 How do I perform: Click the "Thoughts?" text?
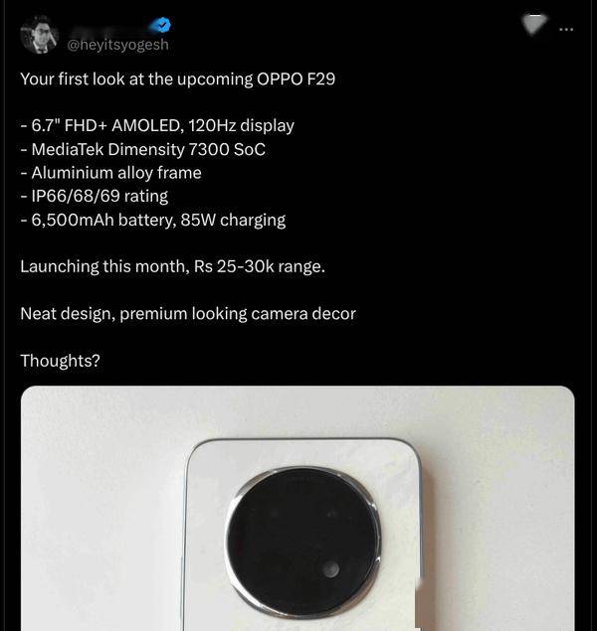60,361
